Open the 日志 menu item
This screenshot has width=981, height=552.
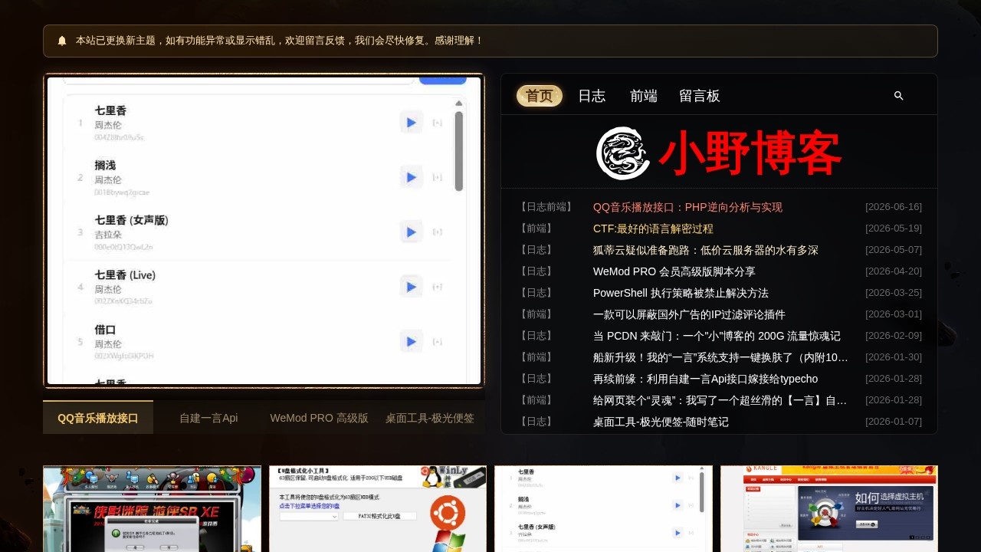pos(592,96)
